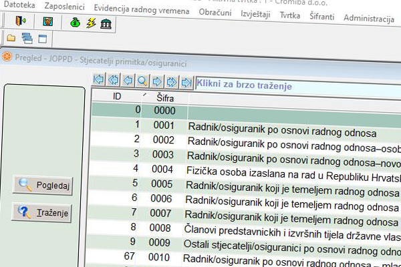The width and height of the screenshot is (401, 267).
Task: Open the Šifranti menu
Action: [321, 16]
